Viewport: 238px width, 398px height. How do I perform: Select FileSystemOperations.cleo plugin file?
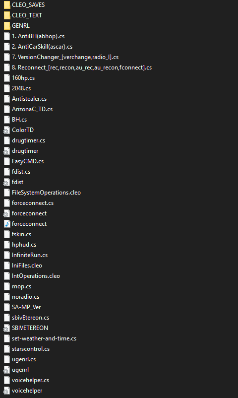(46, 193)
